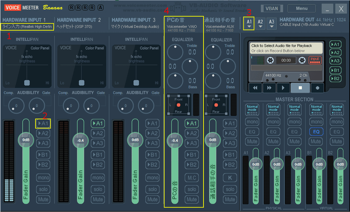Toggle the highlighted EQ button on bus B1
Screen dimensions: 350x212
pyautogui.click(x=316, y=132)
